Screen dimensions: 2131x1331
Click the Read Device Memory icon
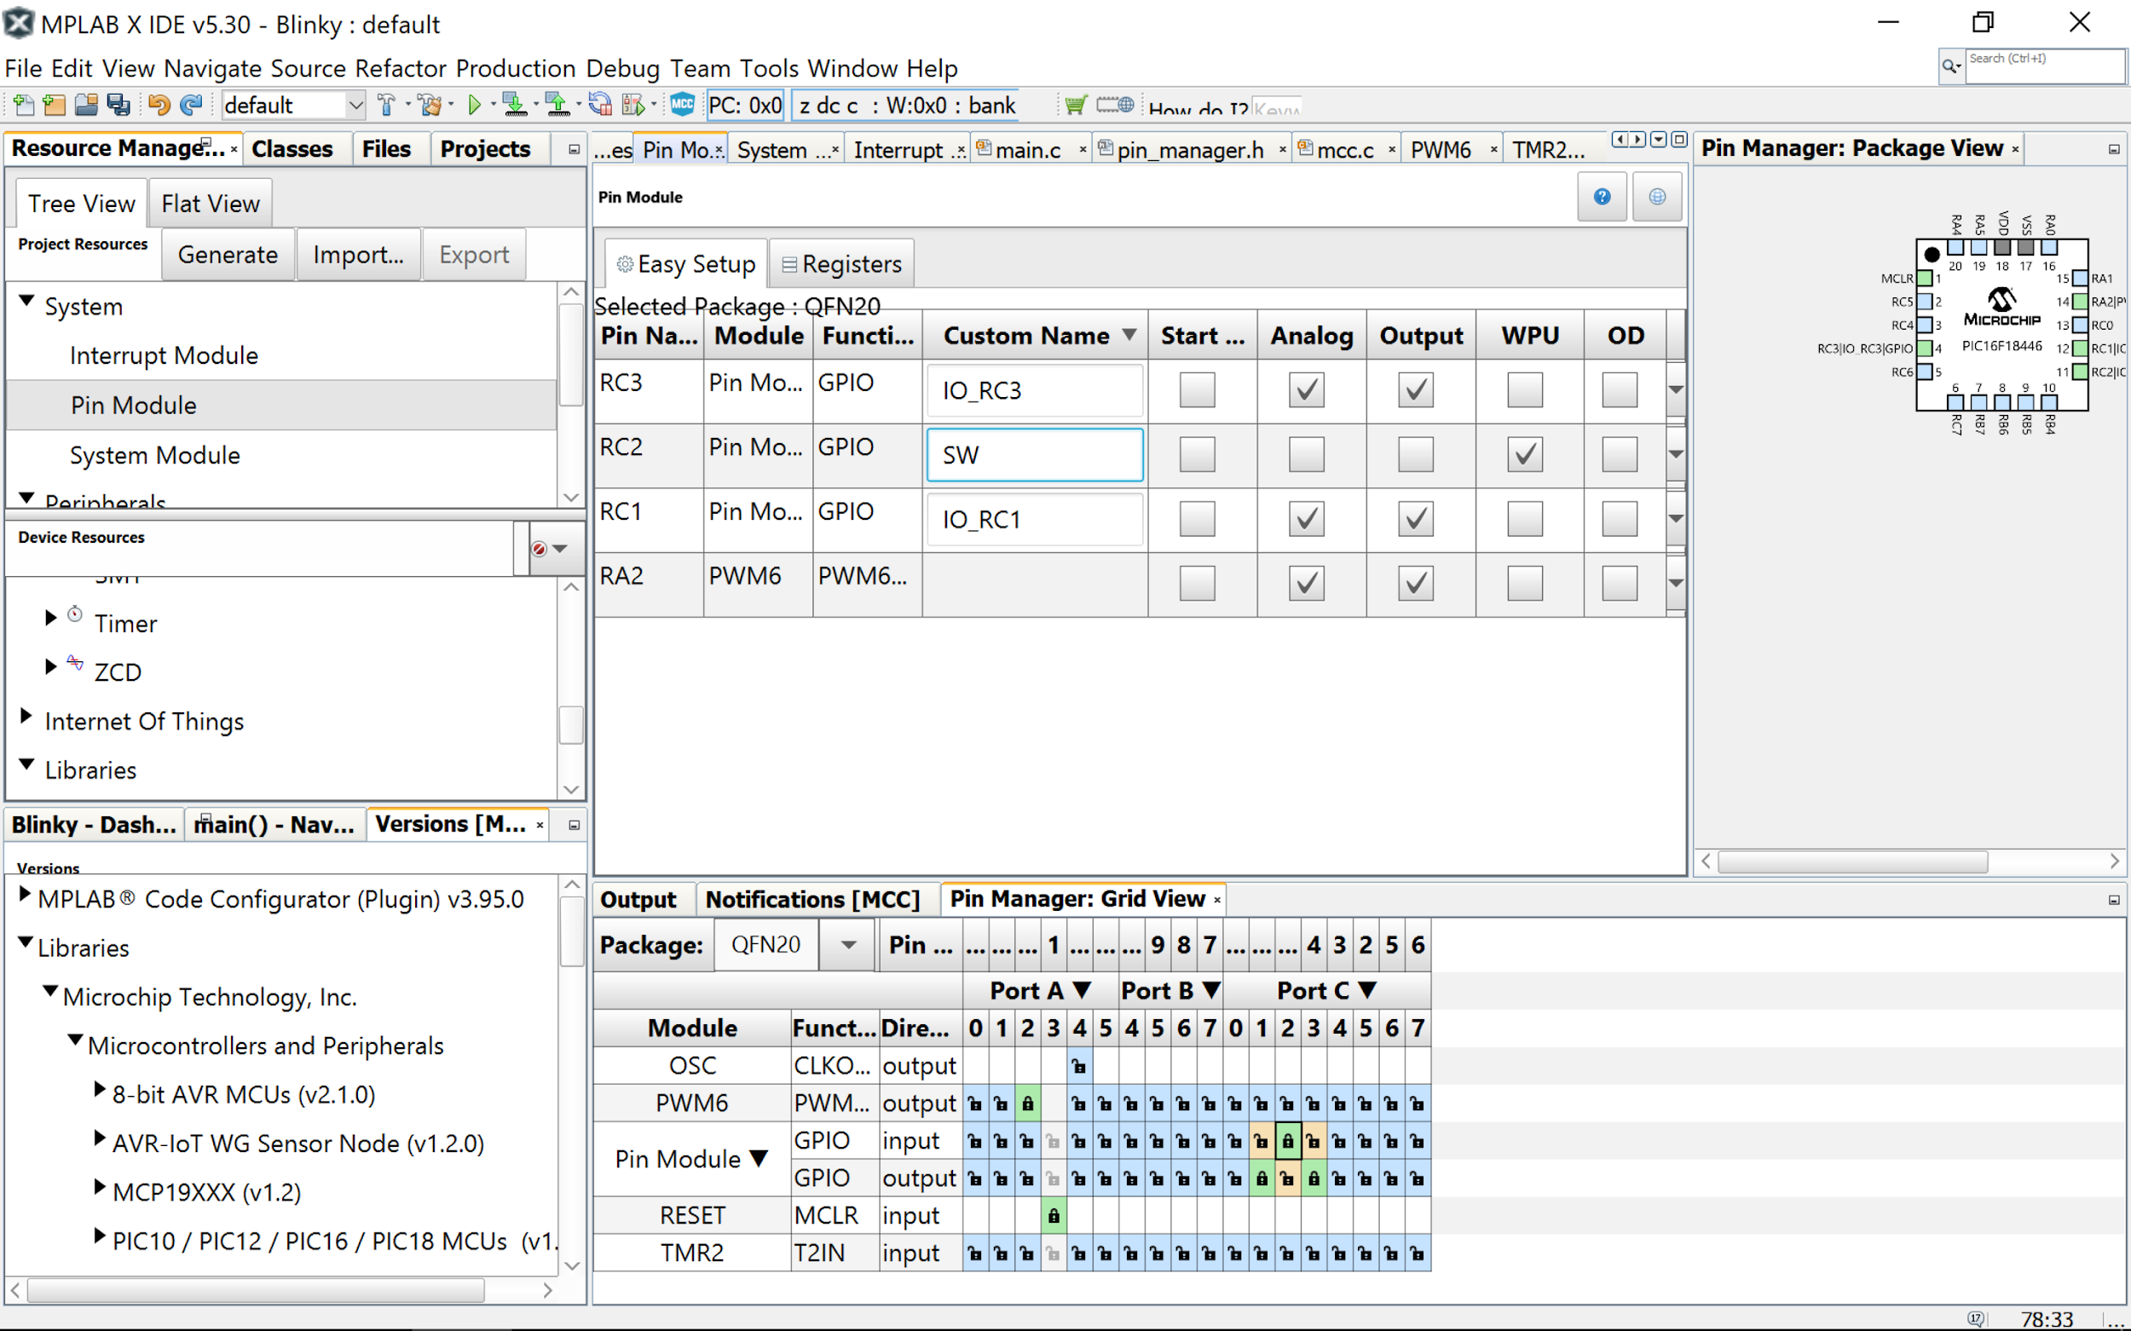557,106
